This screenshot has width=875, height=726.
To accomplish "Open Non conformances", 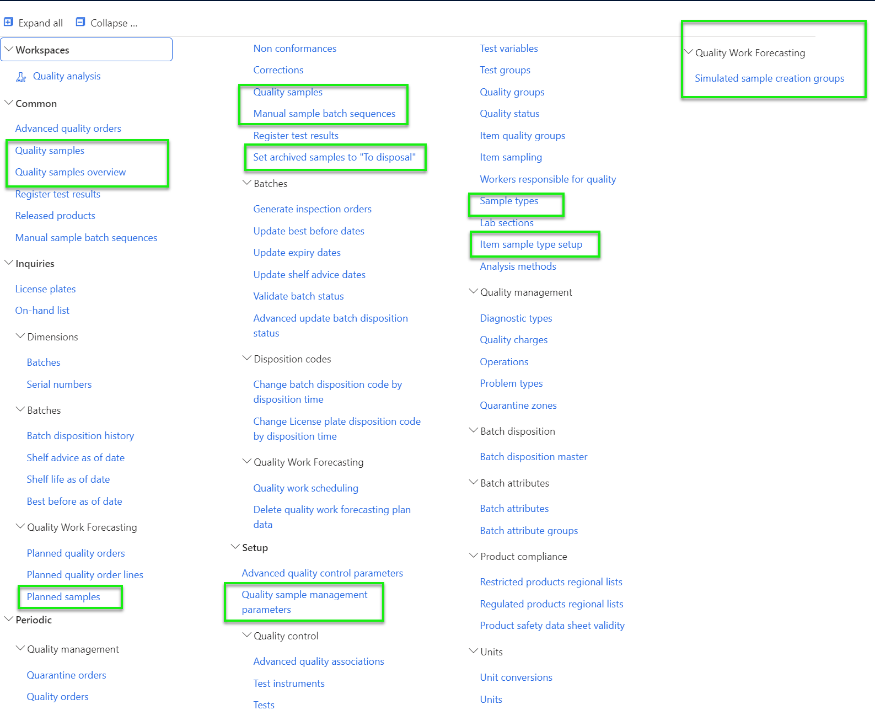I will coord(295,49).
